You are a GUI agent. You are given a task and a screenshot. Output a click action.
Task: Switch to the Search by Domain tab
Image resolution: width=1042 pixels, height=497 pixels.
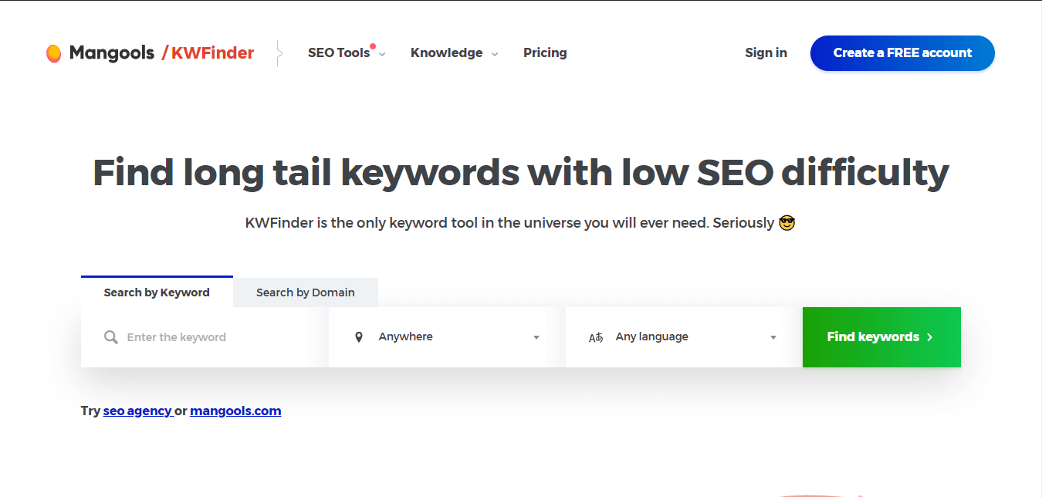pyautogui.click(x=306, y=292)
